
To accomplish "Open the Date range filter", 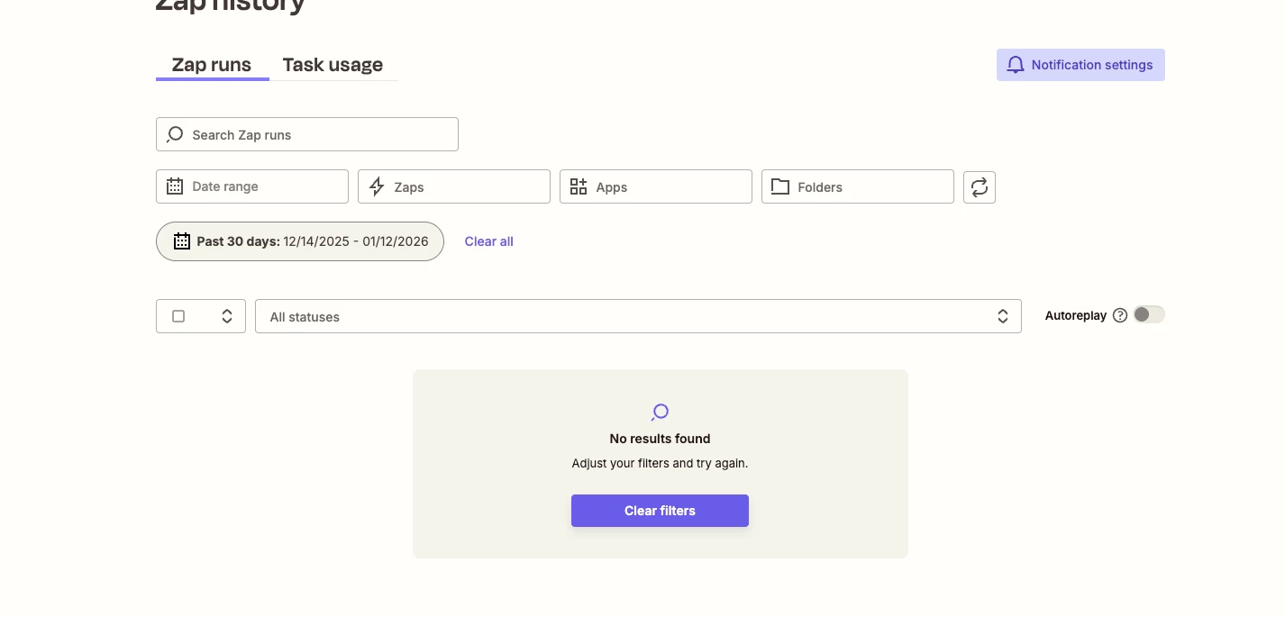I will pyautogui.click(x=252, y=186).
